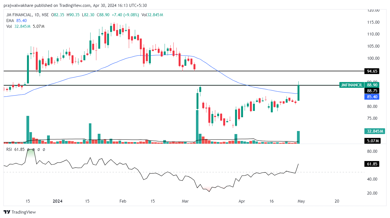Click the low price value L82.30

(88, 15)
